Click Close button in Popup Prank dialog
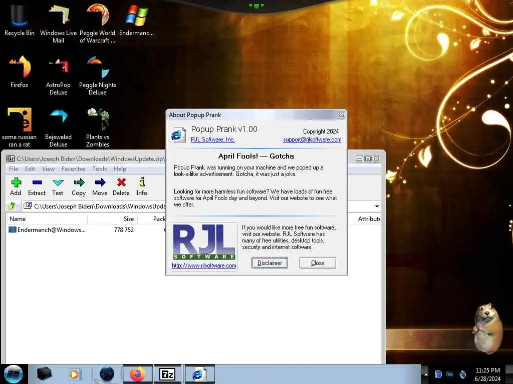Viewport: 513px width, 384px height. click(x=318, y=263)
